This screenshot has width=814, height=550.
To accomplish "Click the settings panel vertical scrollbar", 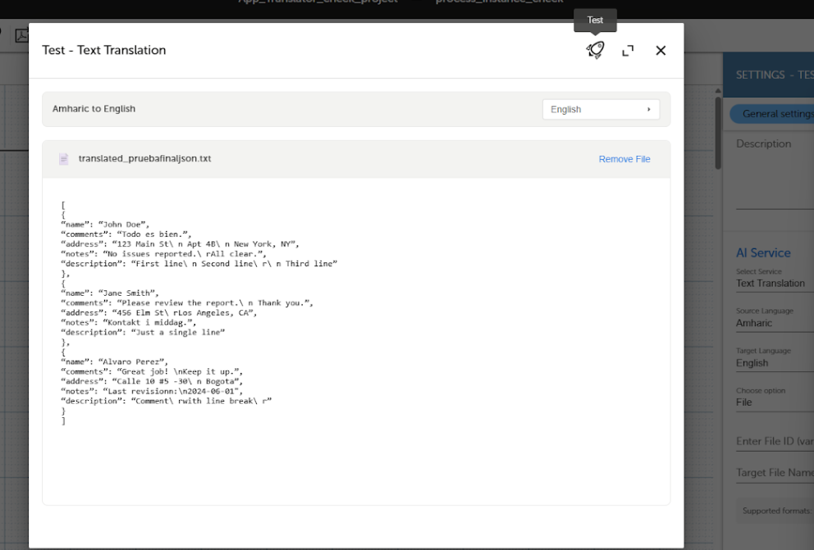I will (718, 133).
